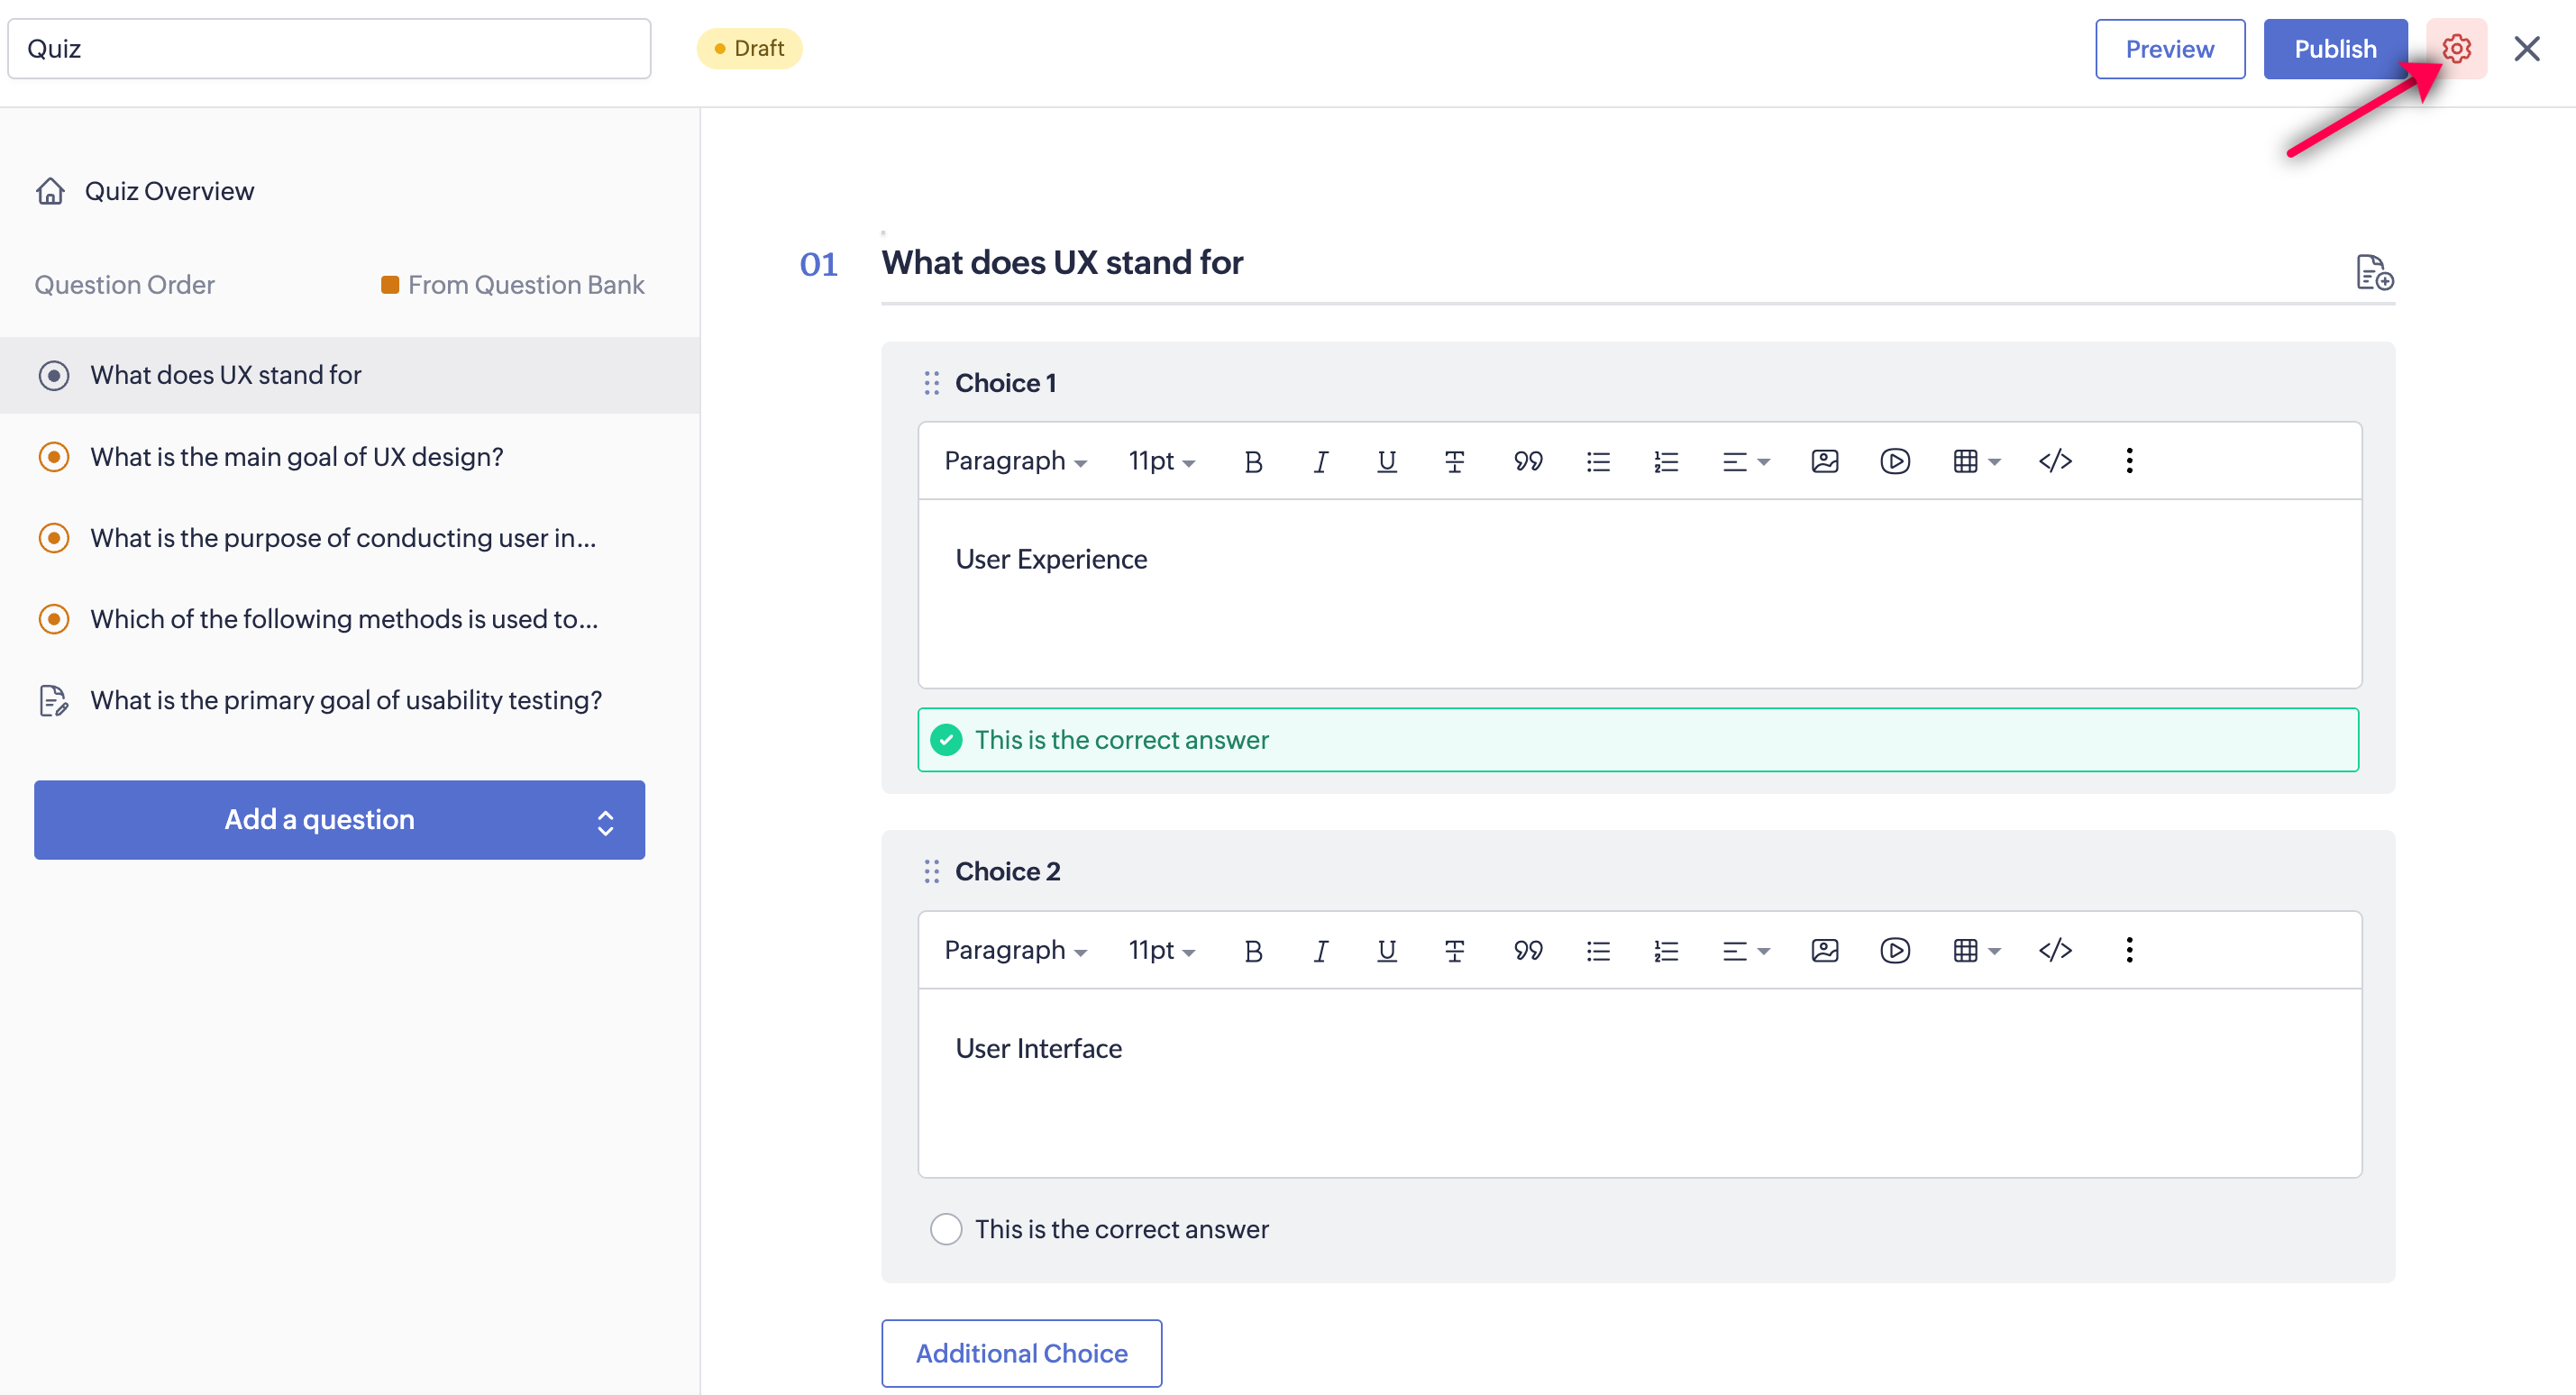Go to Quiz Overview
The width and height of the screenshot is (2576, 1395).
pos(168,191)
